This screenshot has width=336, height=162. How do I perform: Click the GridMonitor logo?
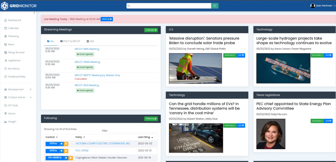pyautogui.click(x=19, y=6)
